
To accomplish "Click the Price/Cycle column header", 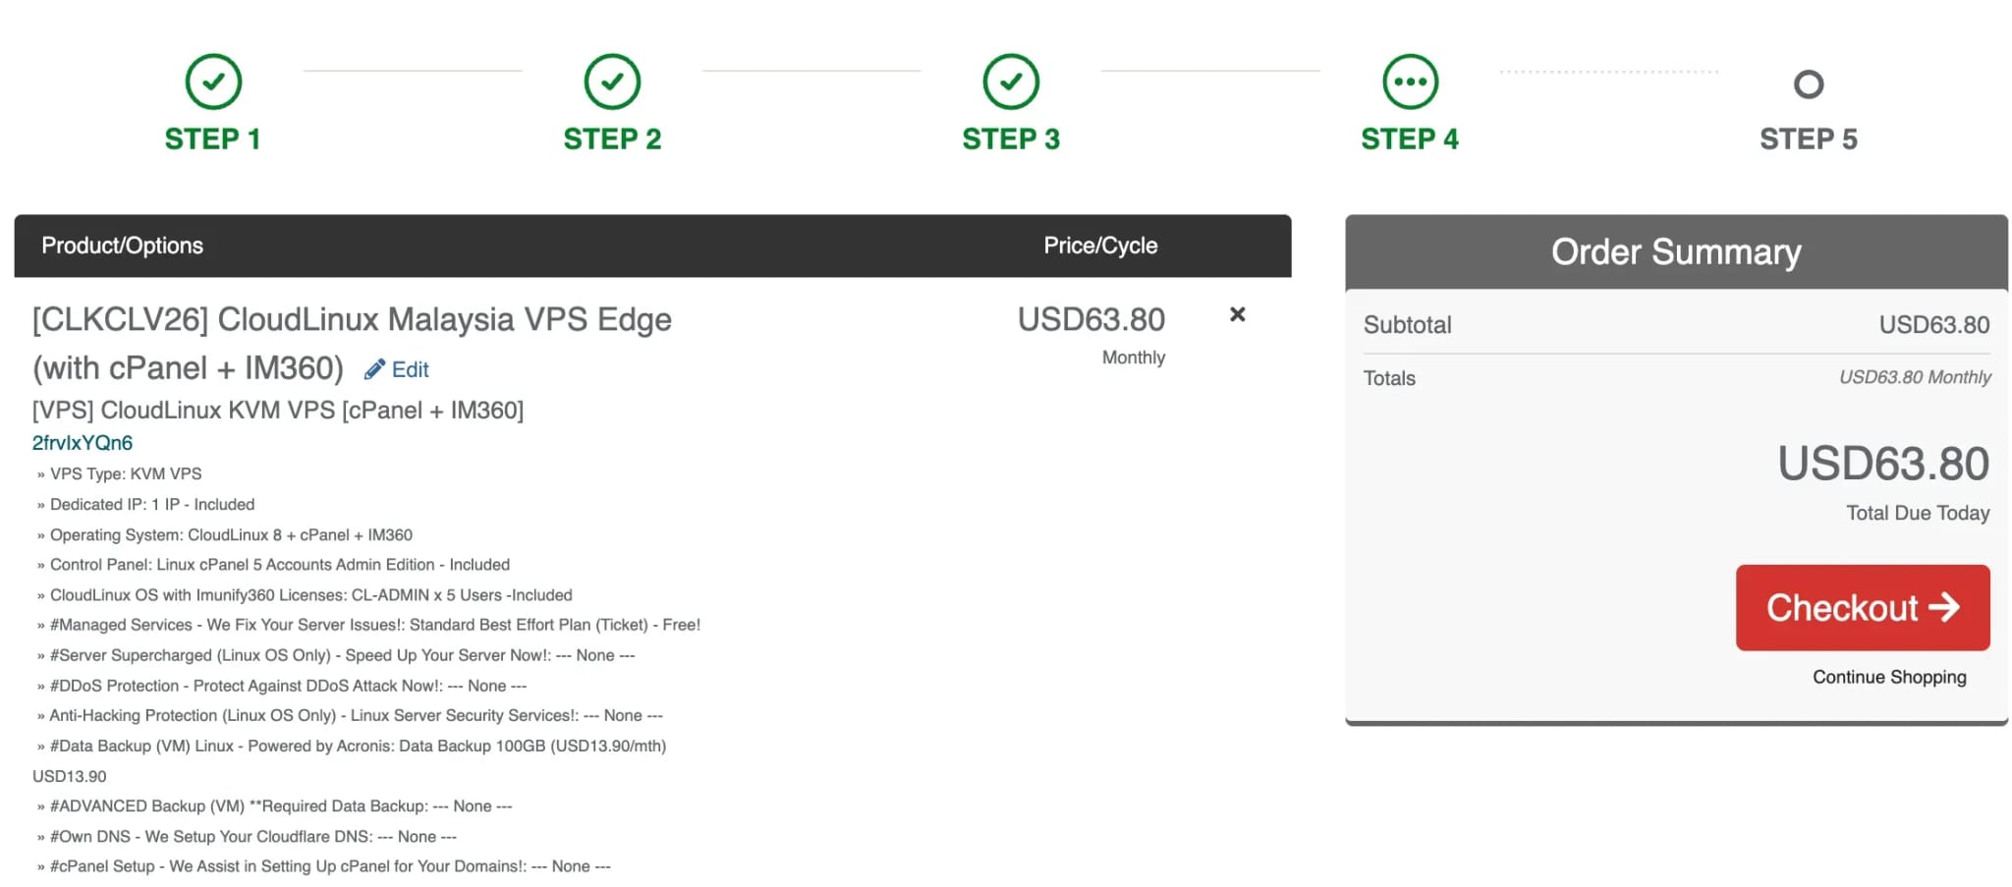I will pyautogui.click(x=1100, y=246).
